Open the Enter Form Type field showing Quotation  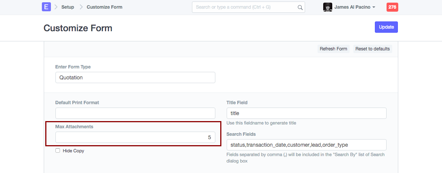[135, 77]
